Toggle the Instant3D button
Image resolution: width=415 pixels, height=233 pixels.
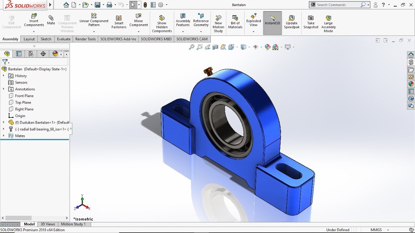(x=272, y=23)
